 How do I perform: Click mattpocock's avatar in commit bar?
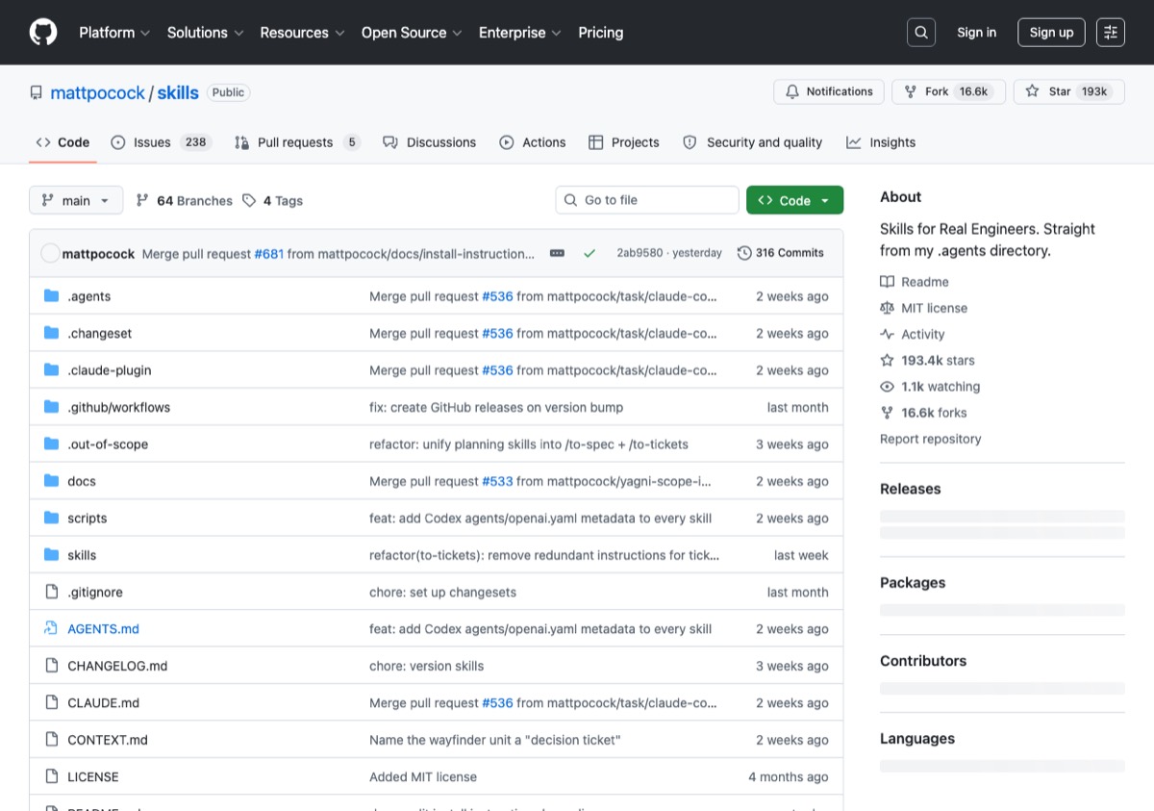(50, 253)
